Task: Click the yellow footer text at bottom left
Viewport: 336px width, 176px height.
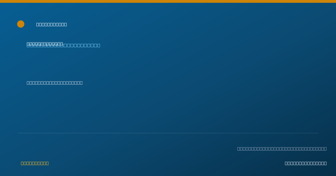Action: coord(35,163)
